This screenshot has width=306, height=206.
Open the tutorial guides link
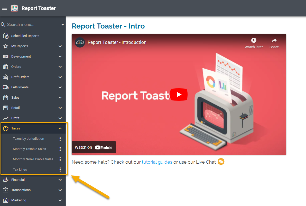coord(157,162)
